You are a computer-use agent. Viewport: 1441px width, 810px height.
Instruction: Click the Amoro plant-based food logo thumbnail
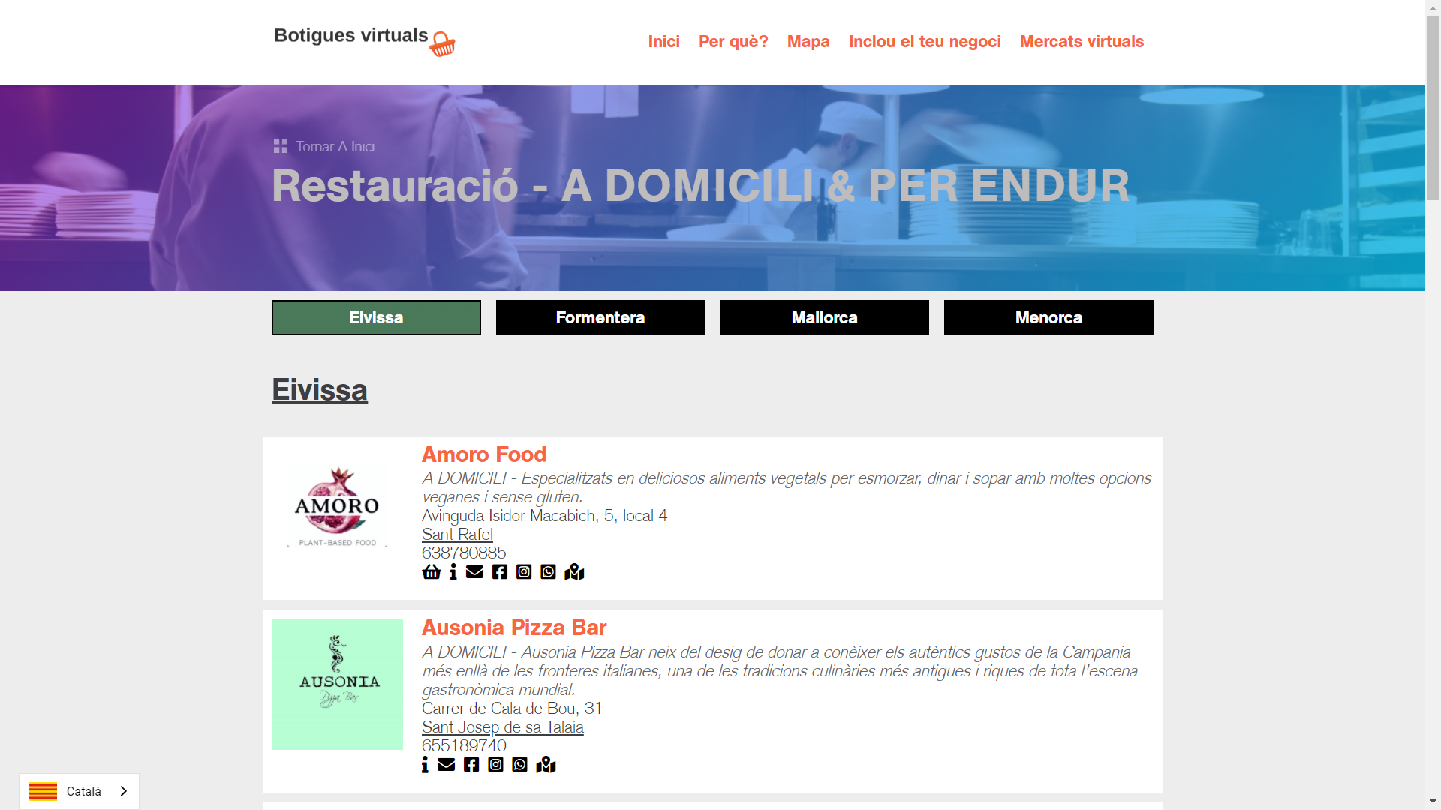[337, 507]
